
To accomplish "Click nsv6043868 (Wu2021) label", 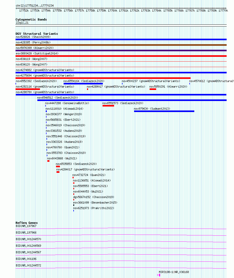I will click(x=62, y=158).
